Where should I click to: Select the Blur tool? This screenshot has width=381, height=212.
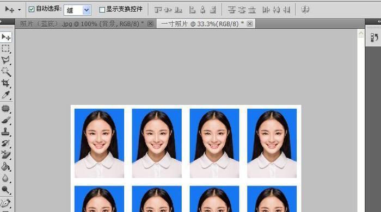(x=5, y=178)
